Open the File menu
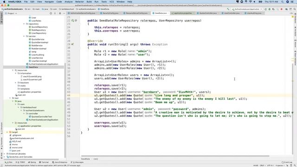The height and width of the screenshot is (167, 297). pyautogui.click(x=26, y=2)
